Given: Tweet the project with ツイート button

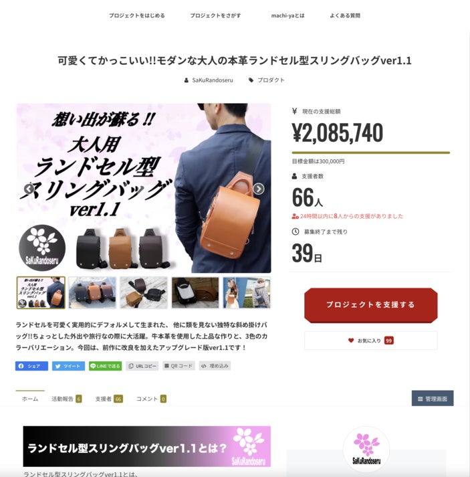Looking at the screenshot, I should [68, 366].
